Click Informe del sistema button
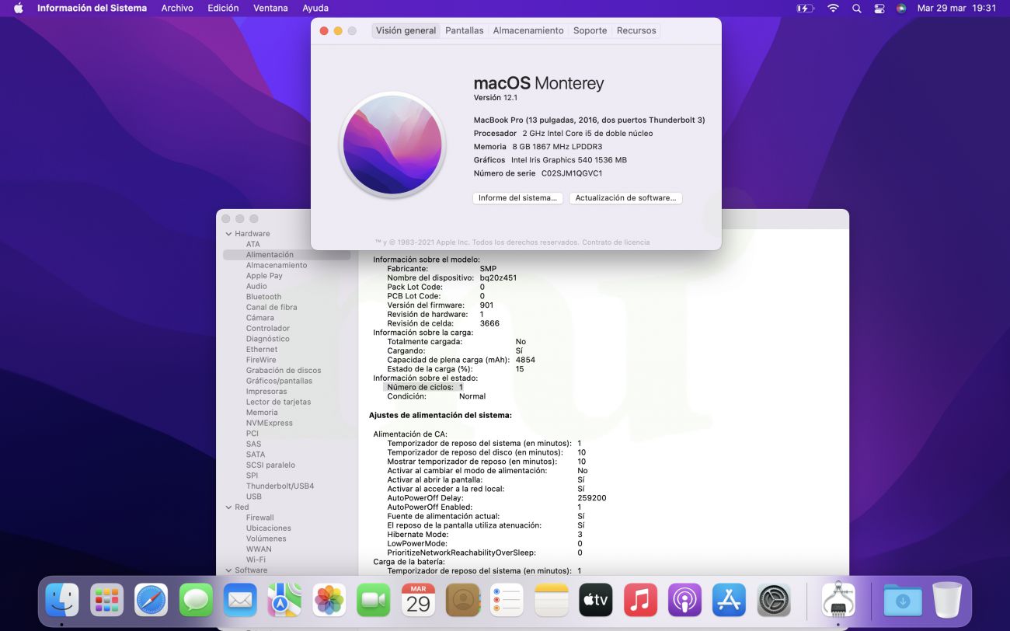Viewport: 1010px width, 631px height. tap(517, 198)
